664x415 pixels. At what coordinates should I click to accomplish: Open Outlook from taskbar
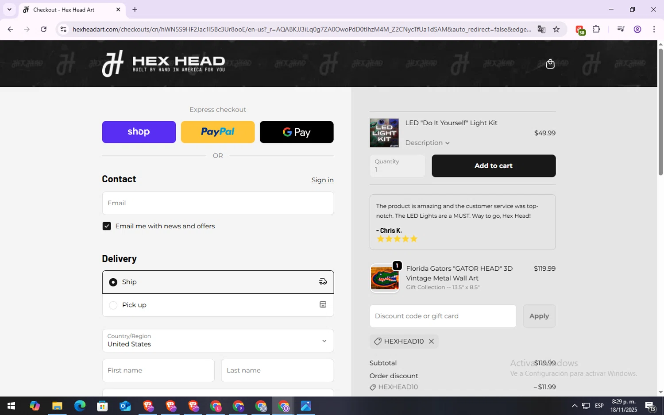click(x=125, y=406)
